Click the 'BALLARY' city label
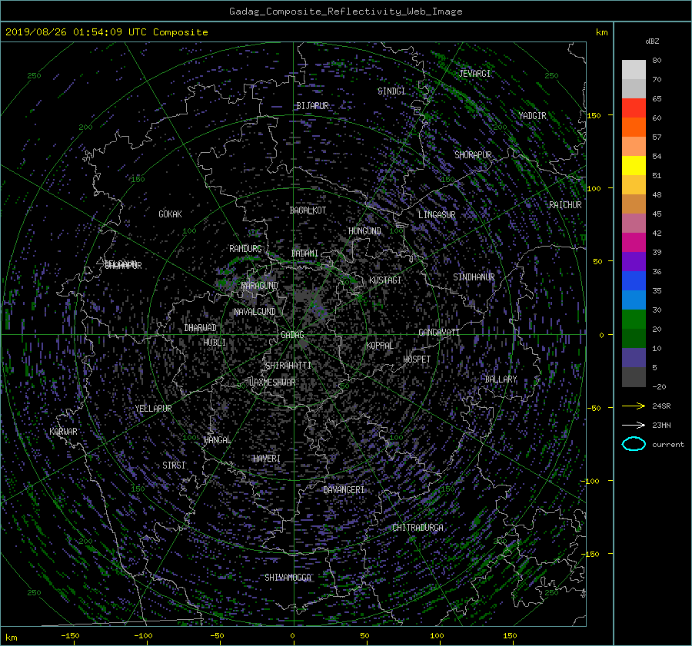 click(501, 379)
